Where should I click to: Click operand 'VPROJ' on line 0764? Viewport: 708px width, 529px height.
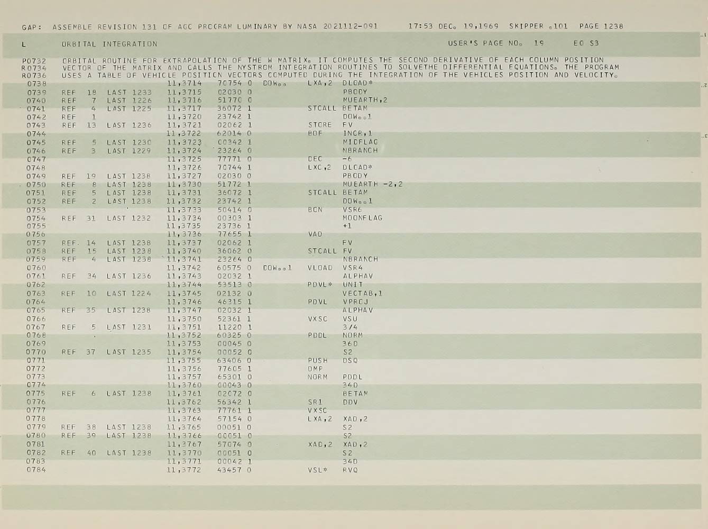tap(355, 302)
